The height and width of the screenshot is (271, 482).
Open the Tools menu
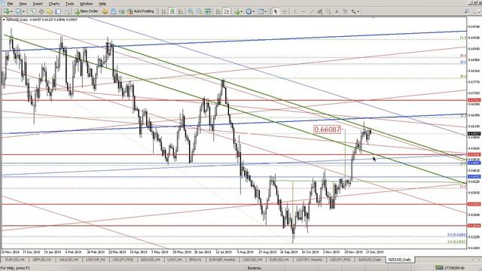coord(70,4)
